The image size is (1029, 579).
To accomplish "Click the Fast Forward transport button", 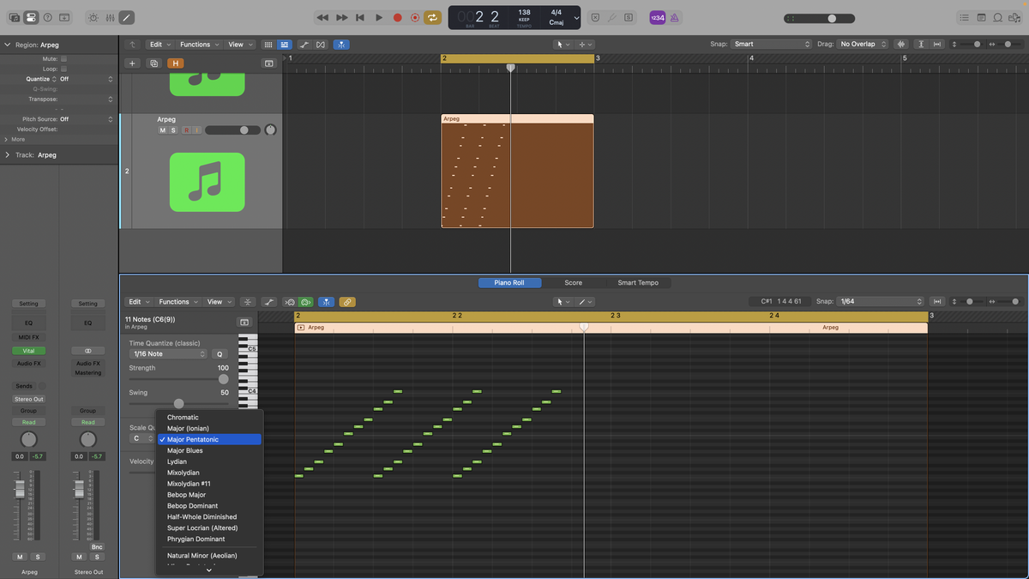I will pos(341,17).
